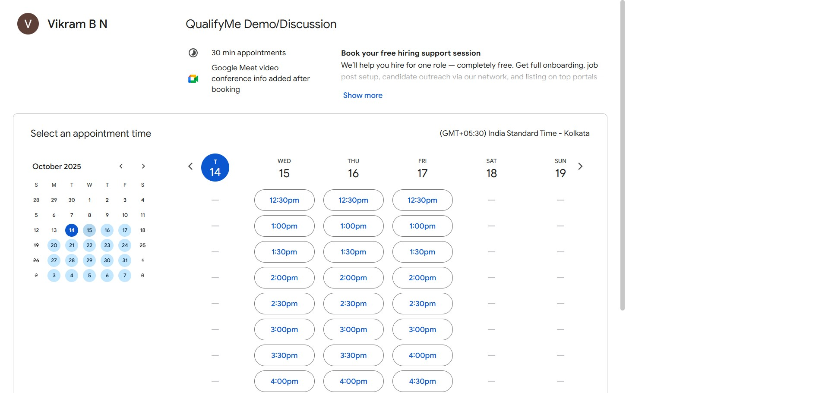Expand description with Show more

(x=363, y=95)
